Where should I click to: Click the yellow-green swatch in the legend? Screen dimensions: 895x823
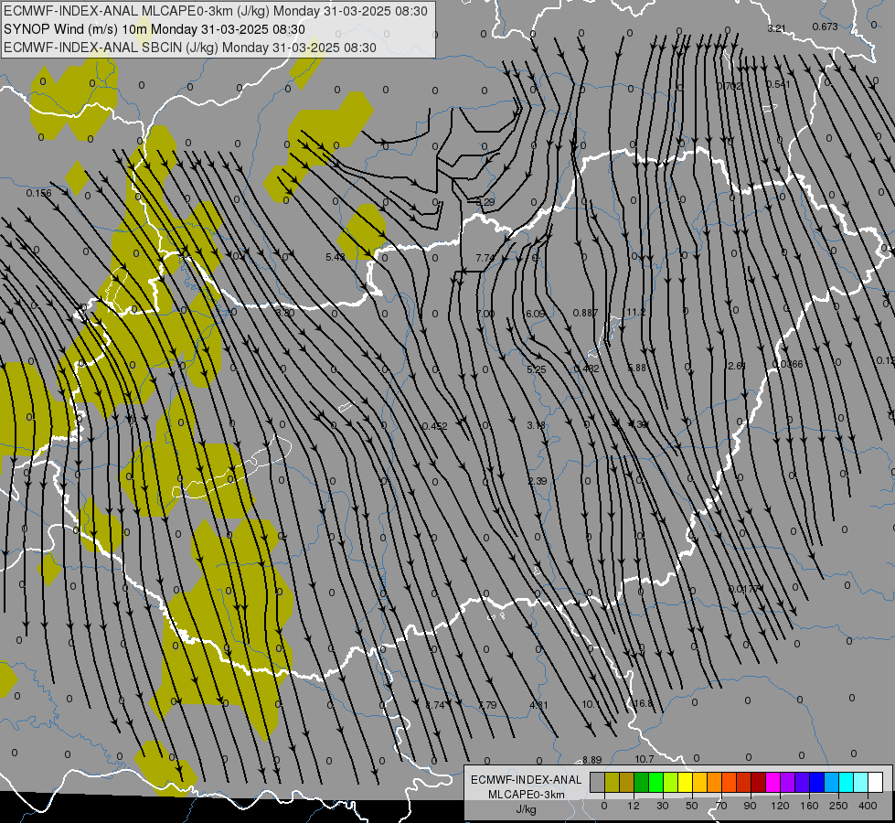(x=671, y=782)
